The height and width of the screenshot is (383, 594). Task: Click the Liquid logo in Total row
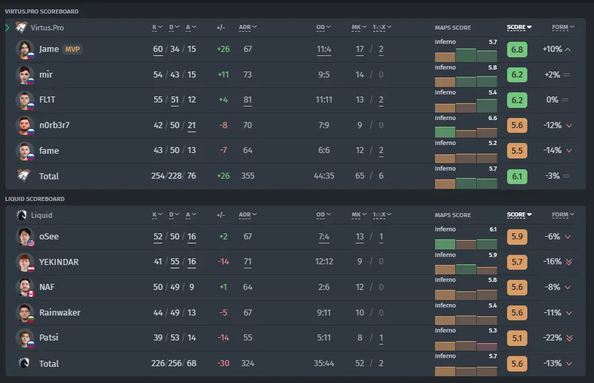(x=24, y=363)
